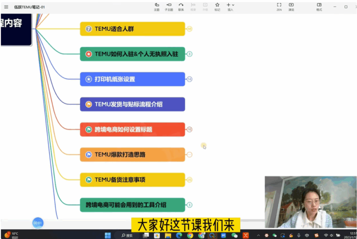The width and height of the screenshot is (357, 239).
Task: Open the hamburger menu in XMind
Action: tap(6, 7)
